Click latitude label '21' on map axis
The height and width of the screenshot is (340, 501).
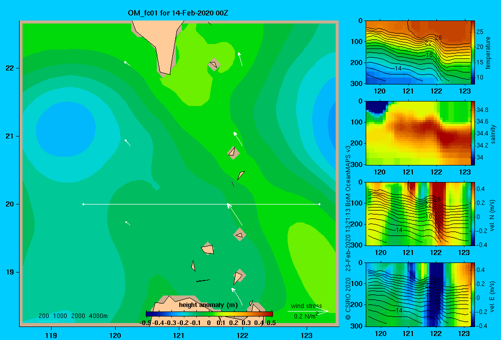pos(10,136)
